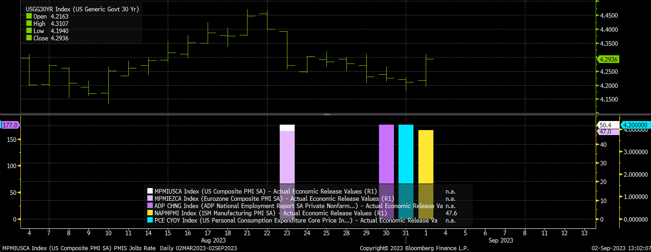Click the cyan PCE CYOY legend swatch
Image resolution: width=651 pixels, height=252 pixels.
click(150, 220)
